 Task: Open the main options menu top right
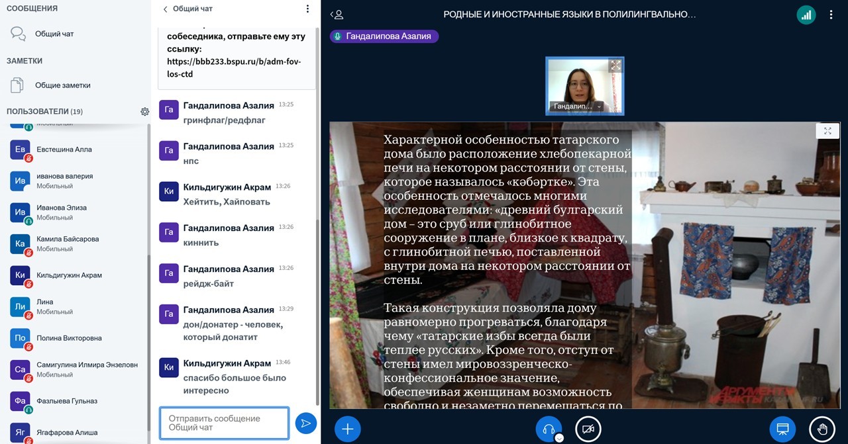831,15
